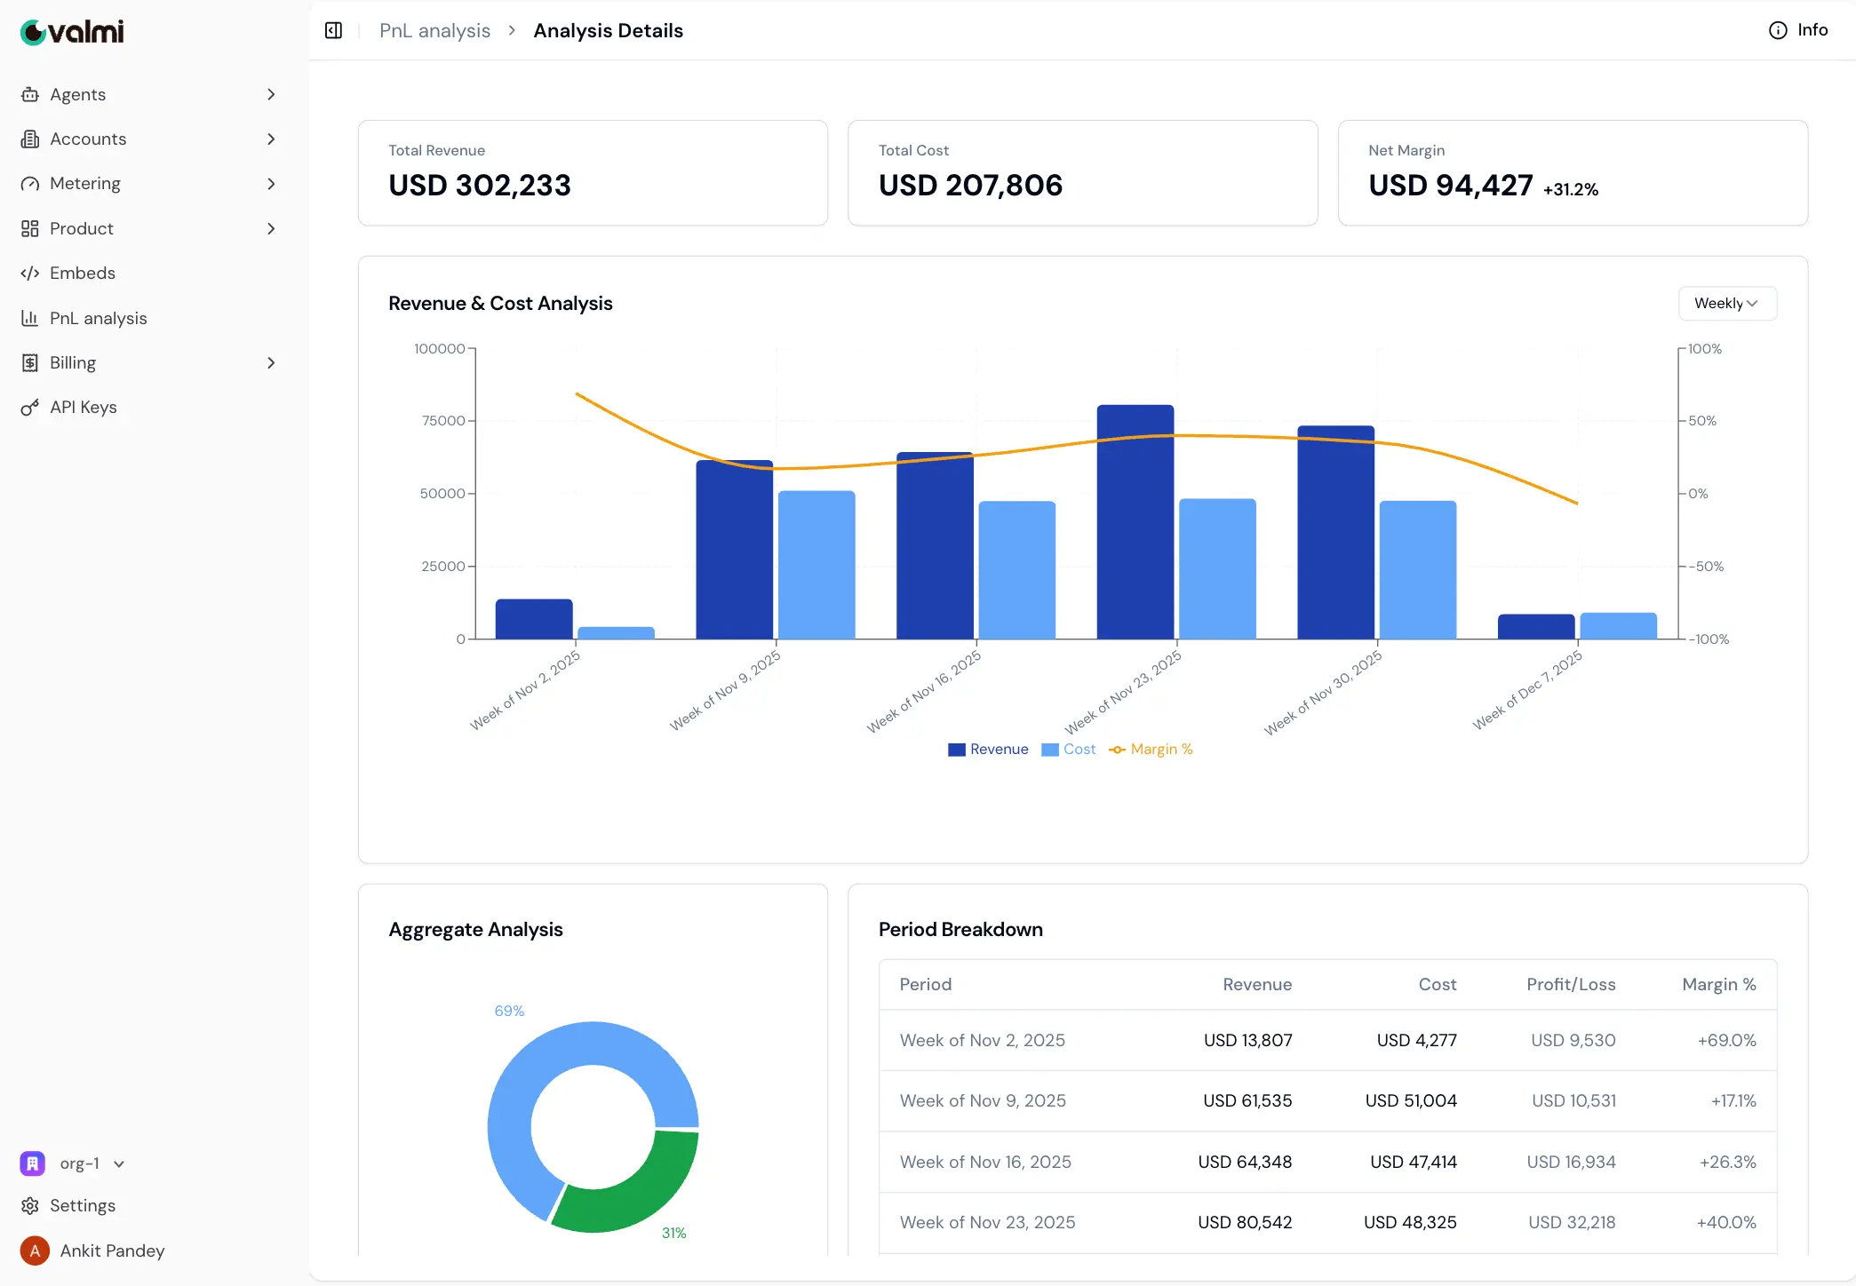This screenshot has width=1856, height=1286.
Task: Select the Product grid icon
Action: [x=31, y=228]
